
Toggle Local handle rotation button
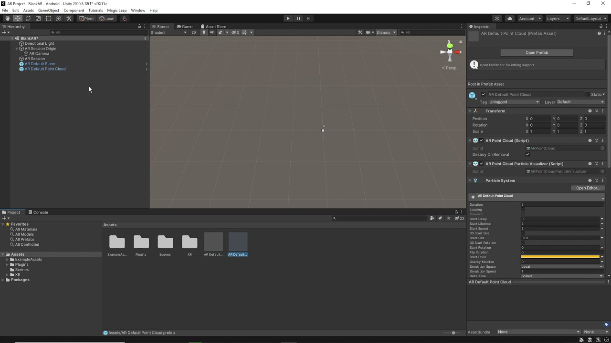point(107,19)
